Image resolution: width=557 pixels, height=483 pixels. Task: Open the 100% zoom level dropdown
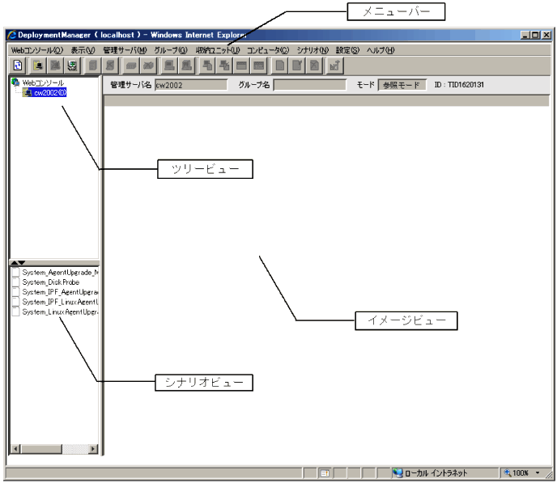[x=538, y=472]
